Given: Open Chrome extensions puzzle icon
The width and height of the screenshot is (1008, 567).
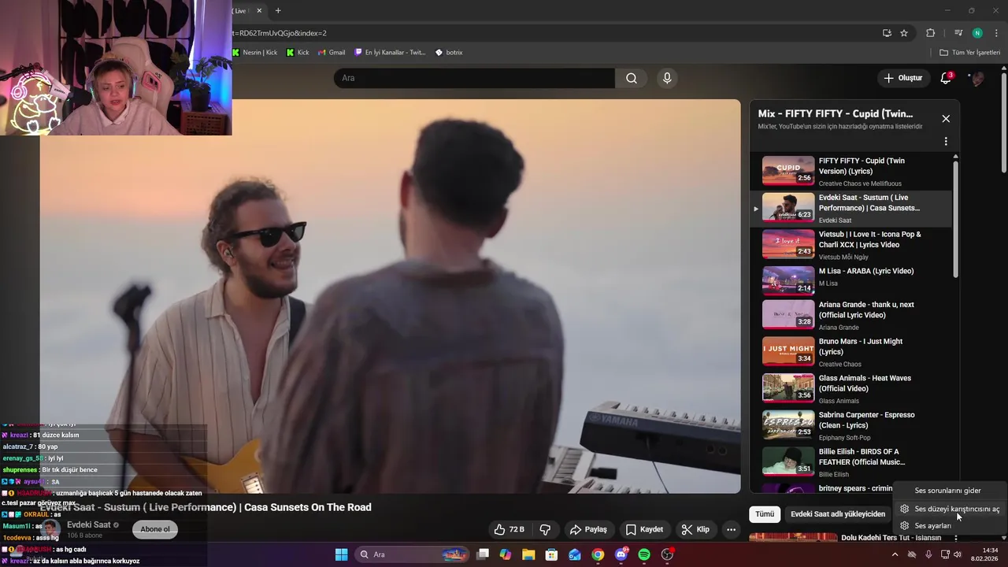Looking at the screenshot, I should [930, 33].
